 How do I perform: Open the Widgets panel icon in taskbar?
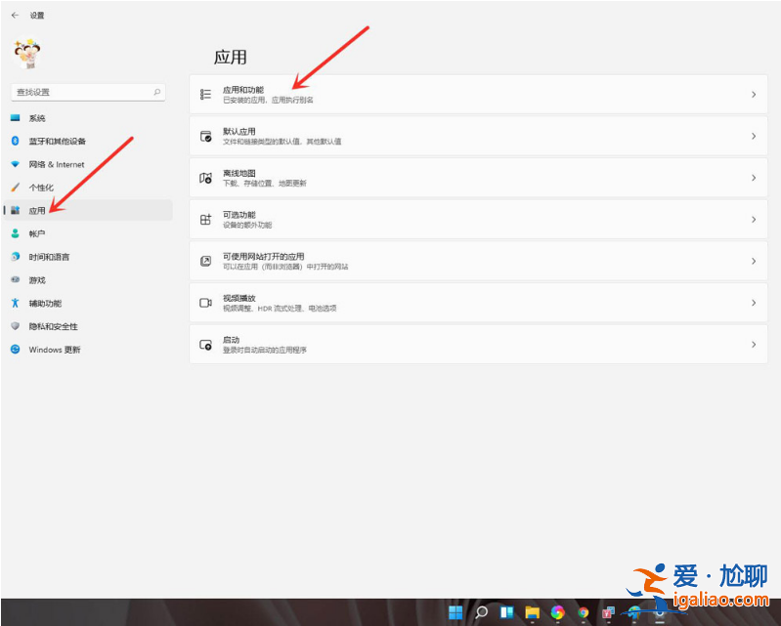coord(506,612)
